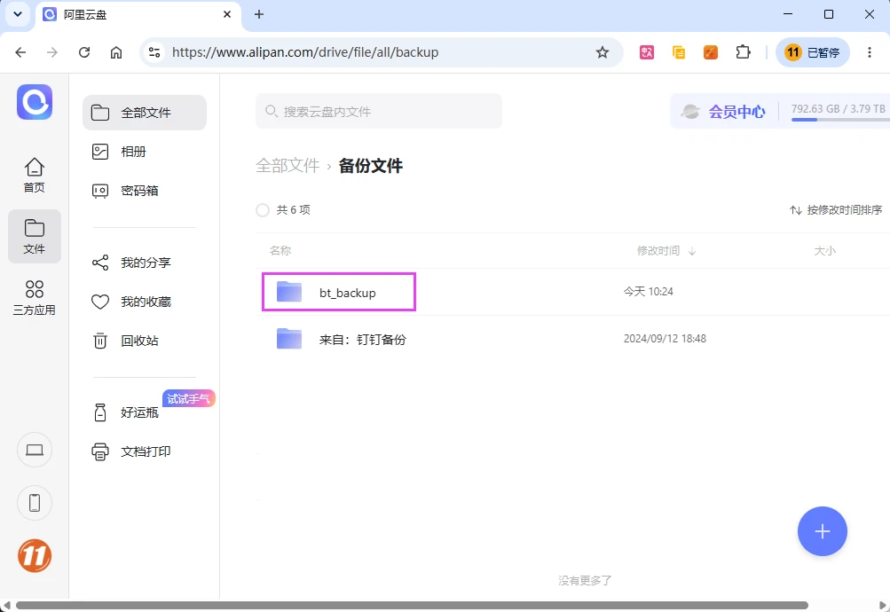This screenshot has width=890, height=612.
Task: Open browser extensions puzzle icon
Action: point(743,52)
